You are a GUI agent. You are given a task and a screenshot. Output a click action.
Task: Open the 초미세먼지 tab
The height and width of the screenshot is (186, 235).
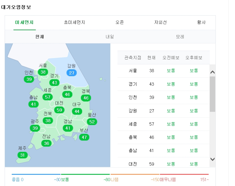(75, 22)
